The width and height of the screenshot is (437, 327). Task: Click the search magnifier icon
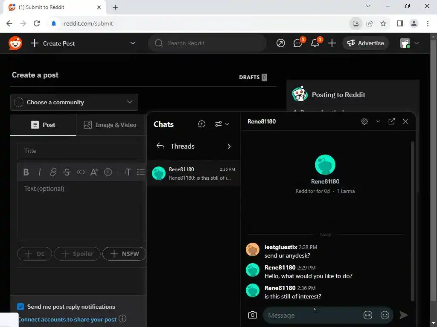159,43
